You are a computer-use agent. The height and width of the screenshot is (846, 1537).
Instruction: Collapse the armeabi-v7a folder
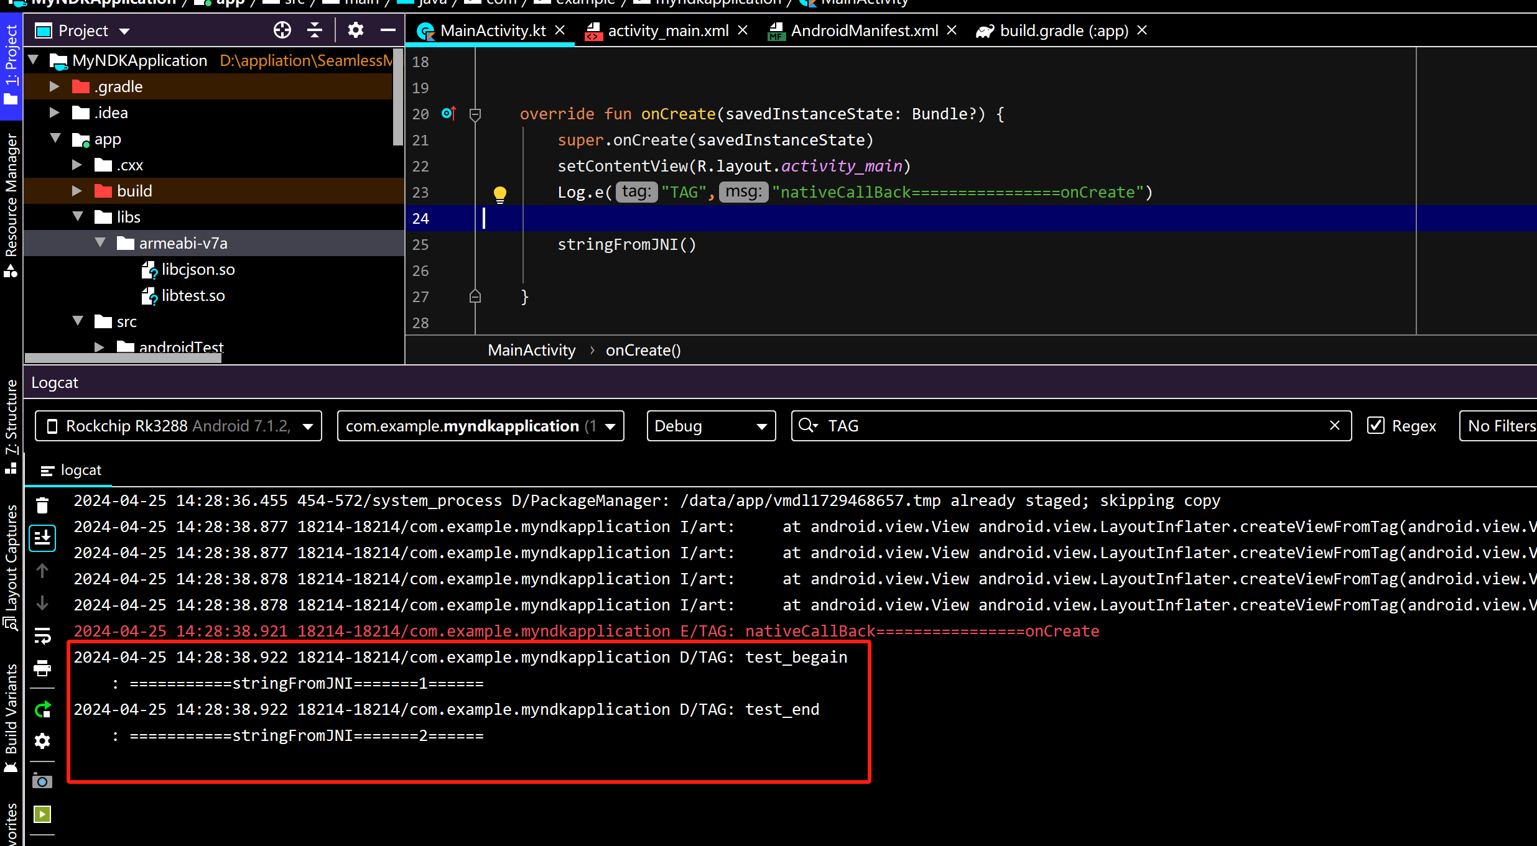click(100, 242)
